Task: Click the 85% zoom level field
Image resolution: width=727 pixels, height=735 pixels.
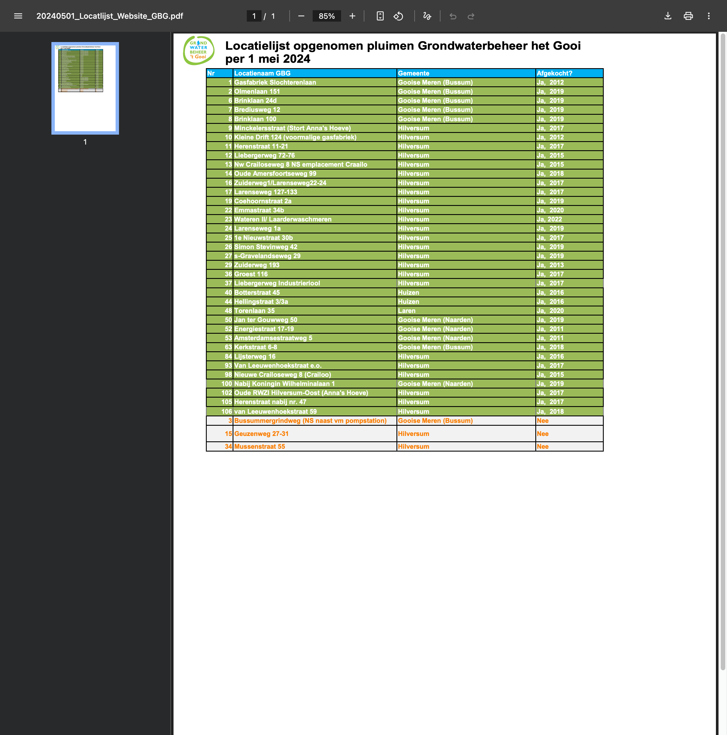Action: (x=326, y=16)
